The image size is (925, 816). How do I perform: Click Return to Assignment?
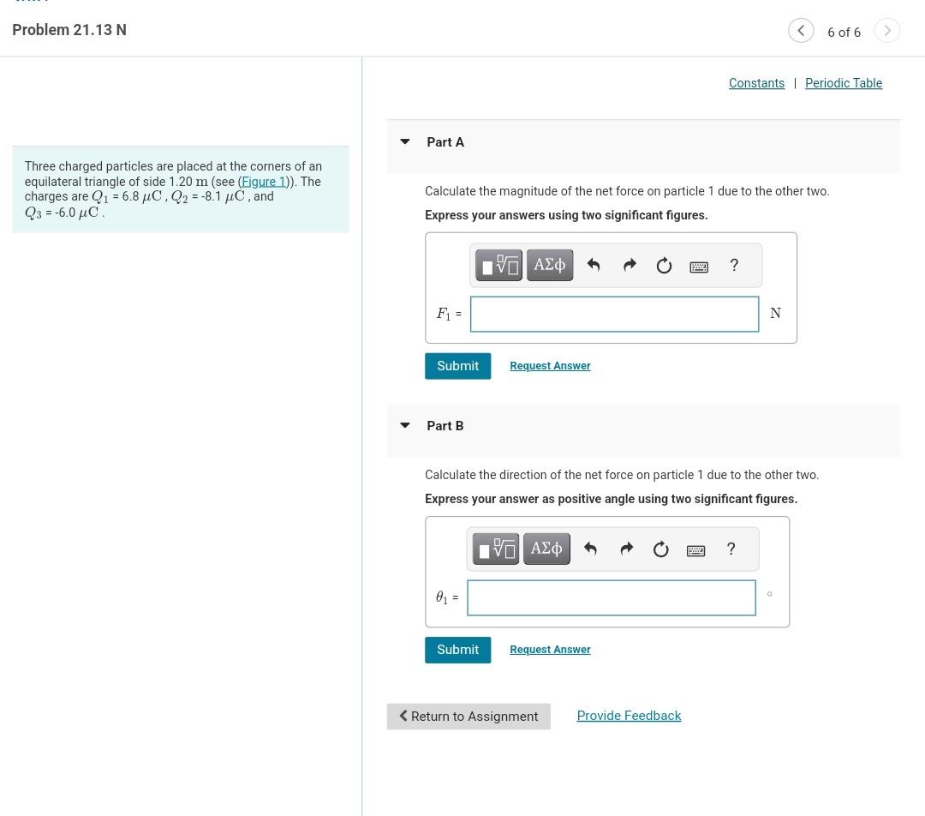pyautogui.click(x=468, y=716)
